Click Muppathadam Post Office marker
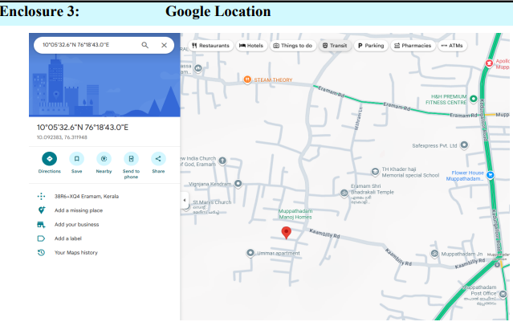The width and height of the screenshot is (513, 330). [503, 295]
